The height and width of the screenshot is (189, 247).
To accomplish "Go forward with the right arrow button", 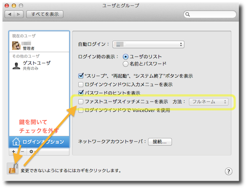I will (x=19, y=14).
